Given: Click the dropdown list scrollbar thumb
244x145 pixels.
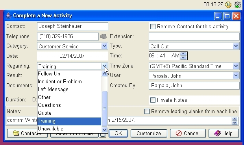Looking at the screenshot, I should (x=104, y=108).
